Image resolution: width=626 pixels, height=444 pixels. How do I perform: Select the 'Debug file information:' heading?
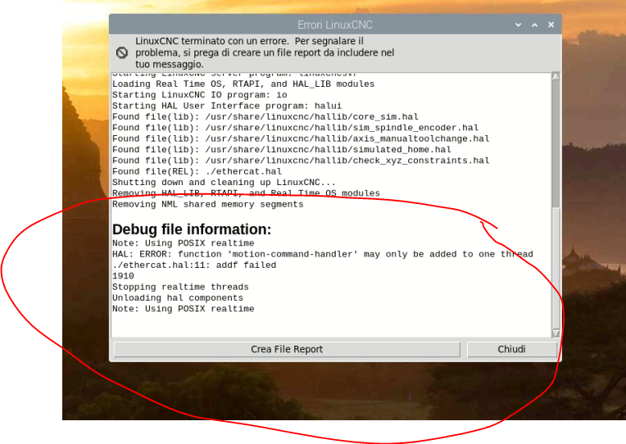tap(192, 229)
